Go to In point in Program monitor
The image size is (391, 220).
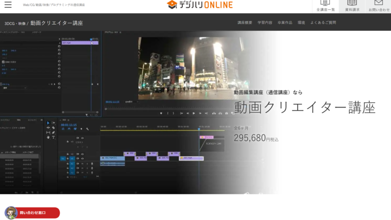(181, 113)
